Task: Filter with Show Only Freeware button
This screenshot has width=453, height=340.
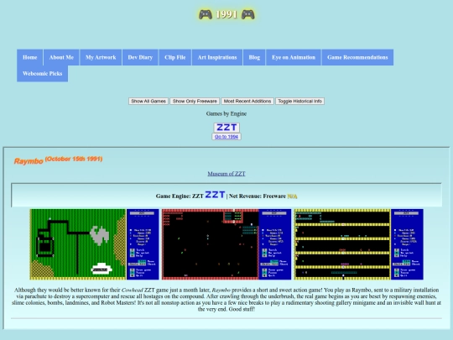Action: [195, 102]
